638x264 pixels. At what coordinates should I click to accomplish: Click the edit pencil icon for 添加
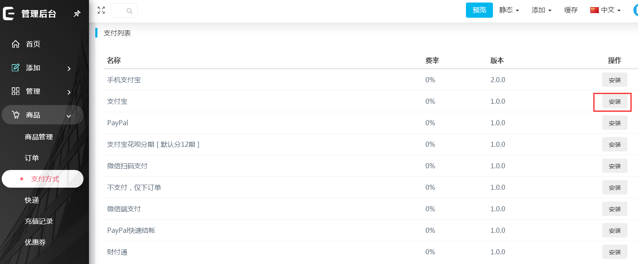(16, 67)
